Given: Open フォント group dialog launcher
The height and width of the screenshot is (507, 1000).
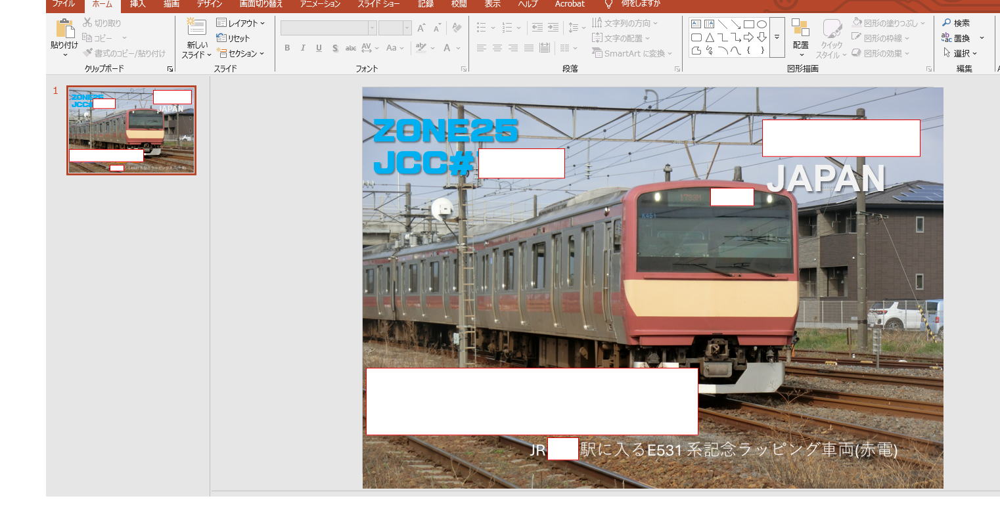Looking at the screenshot, I should (x=464, y=69).
